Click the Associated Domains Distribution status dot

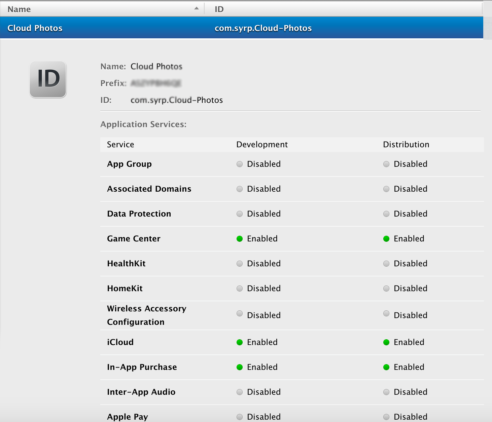point(386,189)
